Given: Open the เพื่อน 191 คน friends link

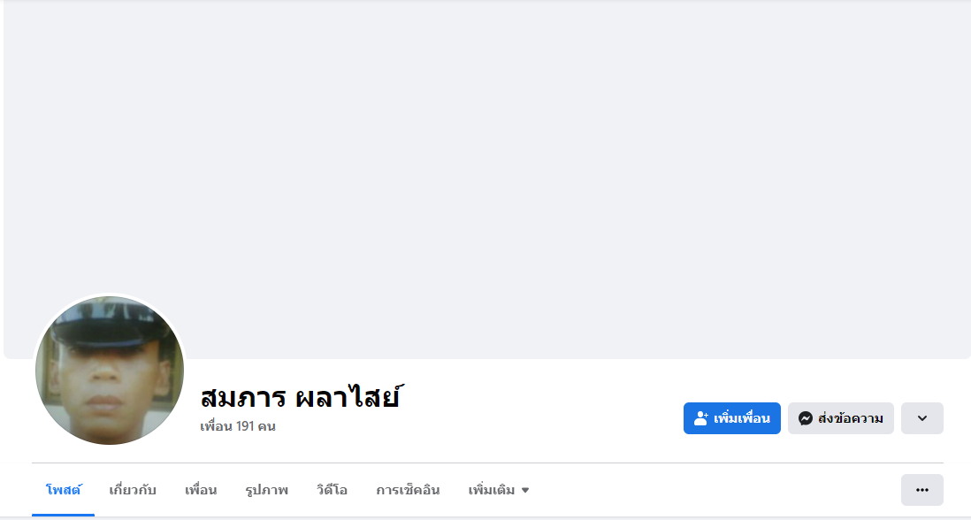Looking at the screenshot, I should [x=238, y=426].
